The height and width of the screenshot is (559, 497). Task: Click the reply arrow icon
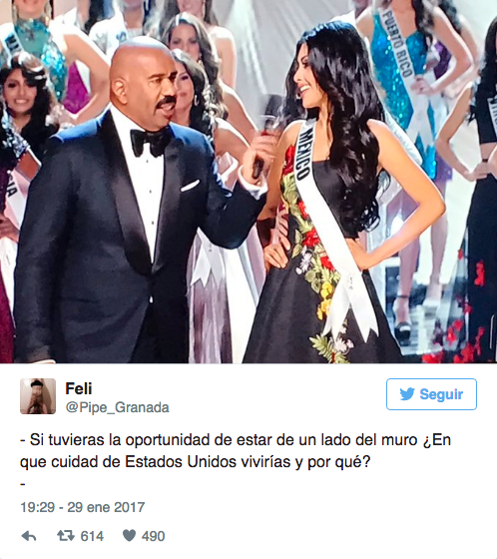pos(29,536)
